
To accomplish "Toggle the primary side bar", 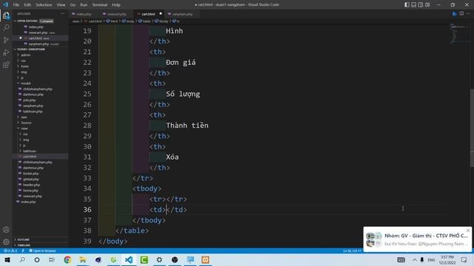I will [407, 4].
